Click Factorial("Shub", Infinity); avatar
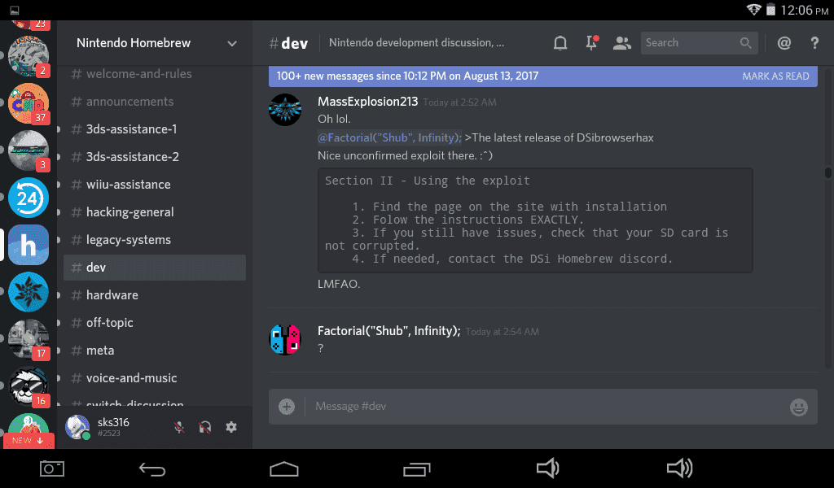The height and width of the screenshot is (488, 834). coord(285,339)
